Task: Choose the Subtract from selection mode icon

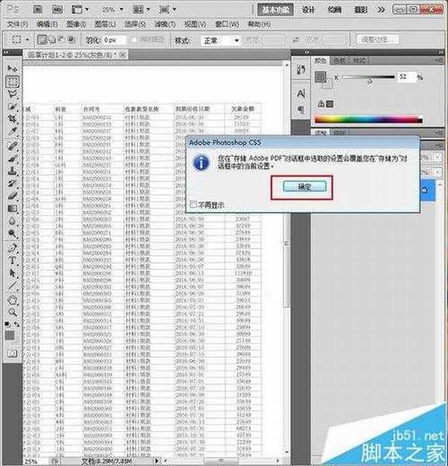Action: point(61,40)
